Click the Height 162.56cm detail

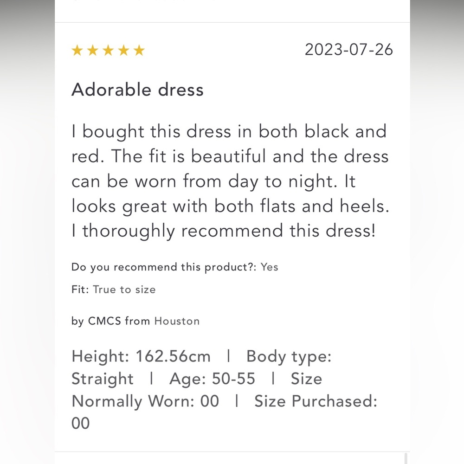click(141, 356)
